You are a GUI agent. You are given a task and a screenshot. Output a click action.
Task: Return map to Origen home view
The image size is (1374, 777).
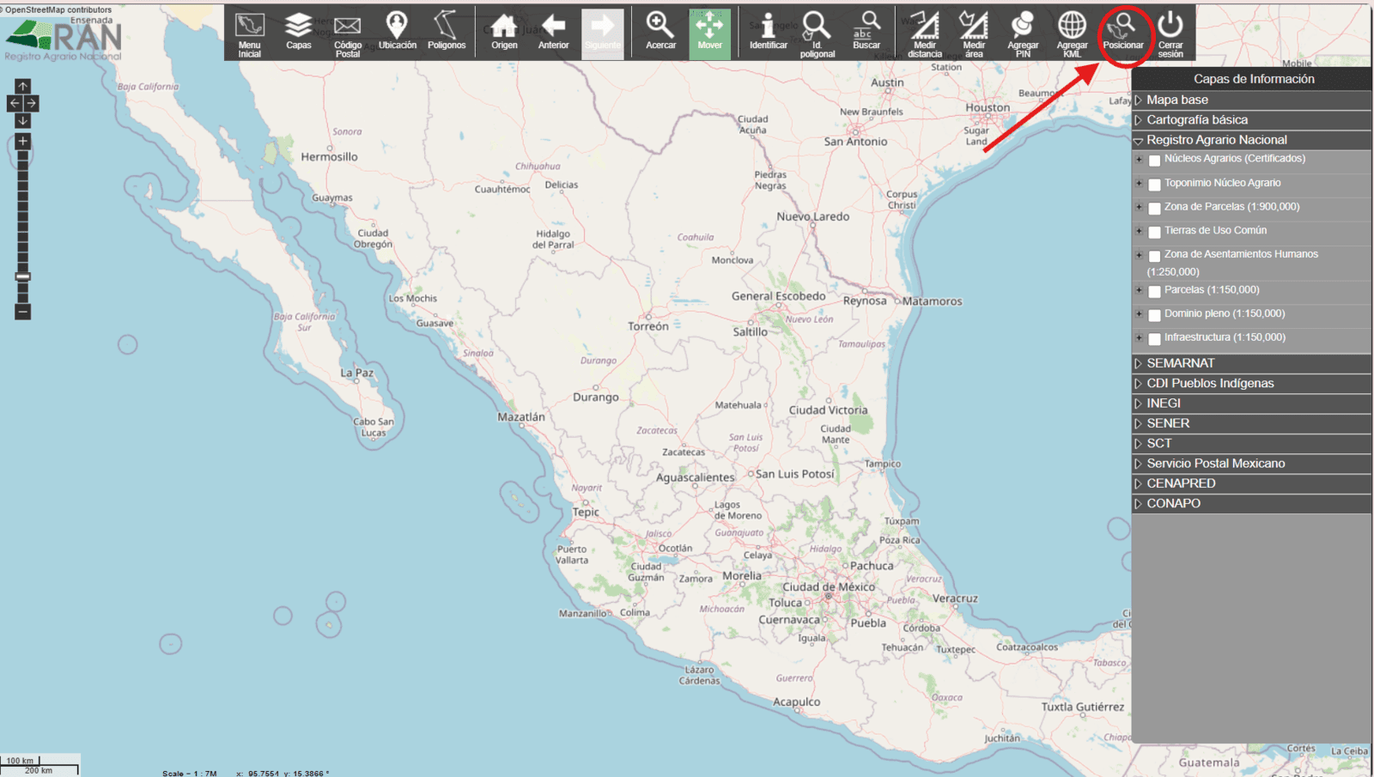pos(504,32)
